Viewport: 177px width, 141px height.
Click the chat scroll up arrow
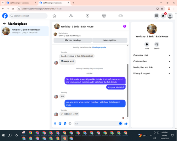tap(127, 45)
